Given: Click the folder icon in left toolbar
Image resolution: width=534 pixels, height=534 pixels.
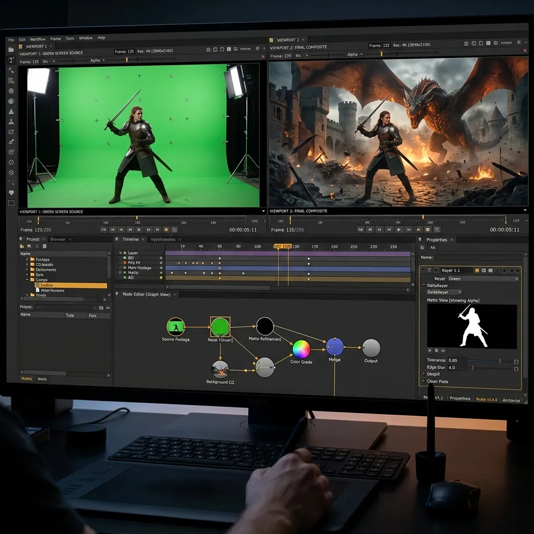Looking at the screenshot, I should click(11, 50).
